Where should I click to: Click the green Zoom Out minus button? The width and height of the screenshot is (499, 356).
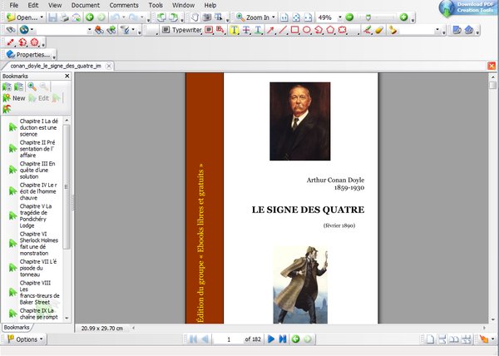[x=349, y=17]
